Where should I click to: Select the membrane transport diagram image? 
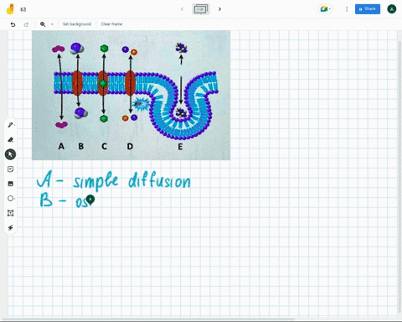[x=131, y=95]
